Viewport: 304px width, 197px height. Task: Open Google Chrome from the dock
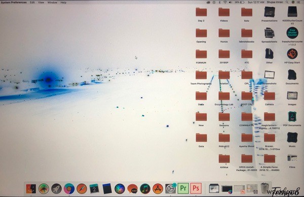click(x=69, y=188)
